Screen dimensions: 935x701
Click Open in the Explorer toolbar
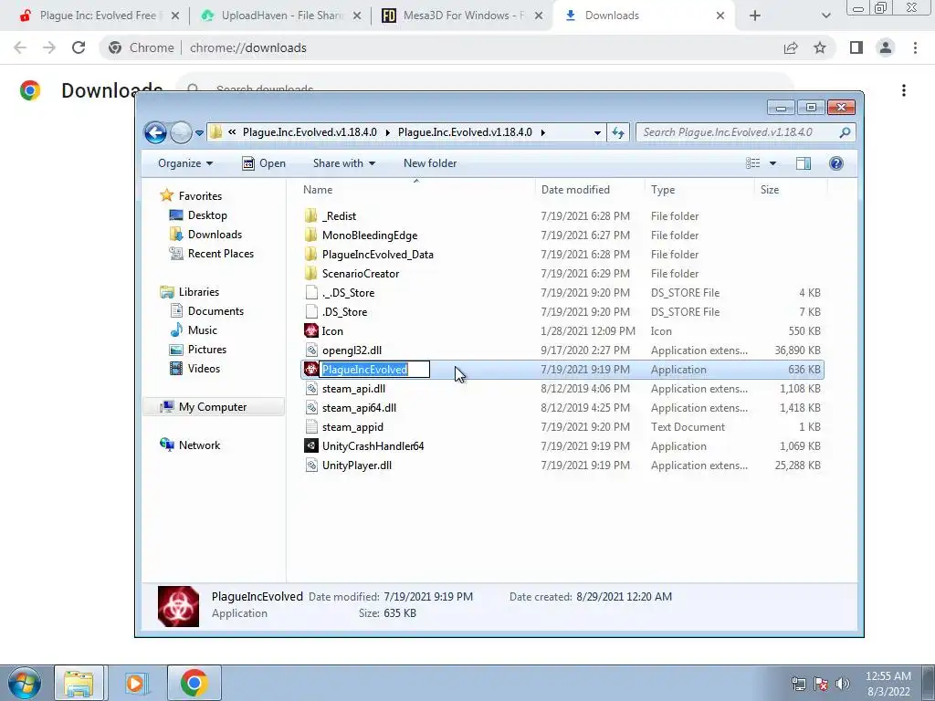(x=264, y=163)
